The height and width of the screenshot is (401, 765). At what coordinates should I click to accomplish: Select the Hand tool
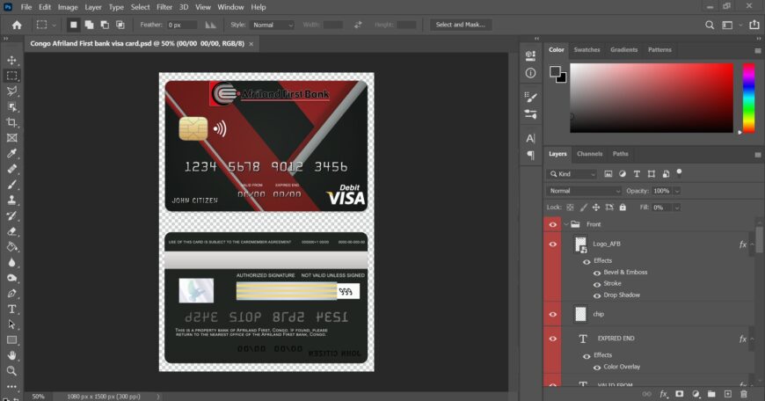point(11,355)
